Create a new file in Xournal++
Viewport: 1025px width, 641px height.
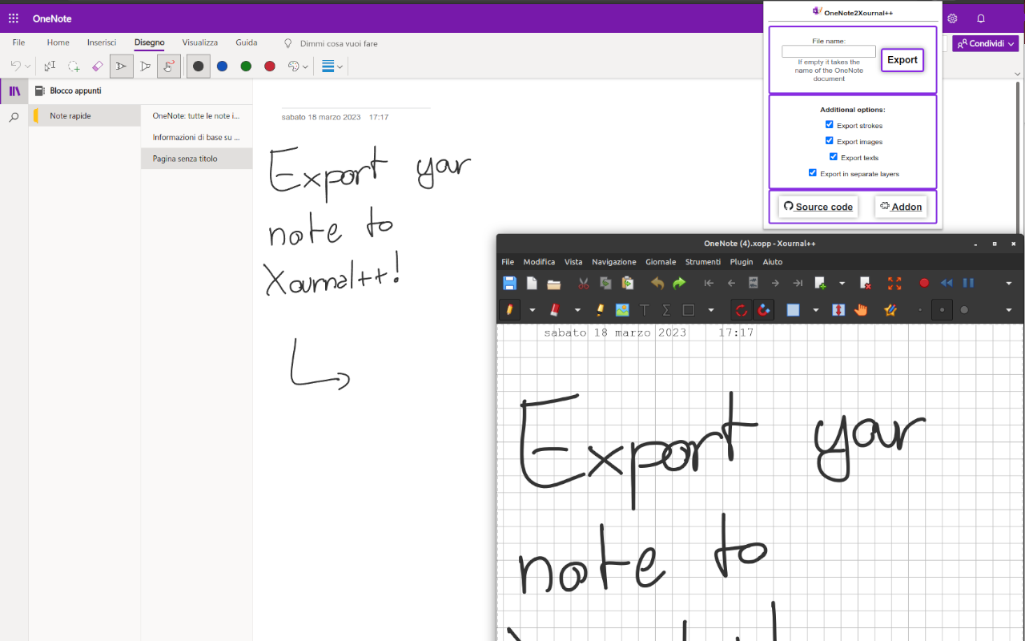[532, 283]
